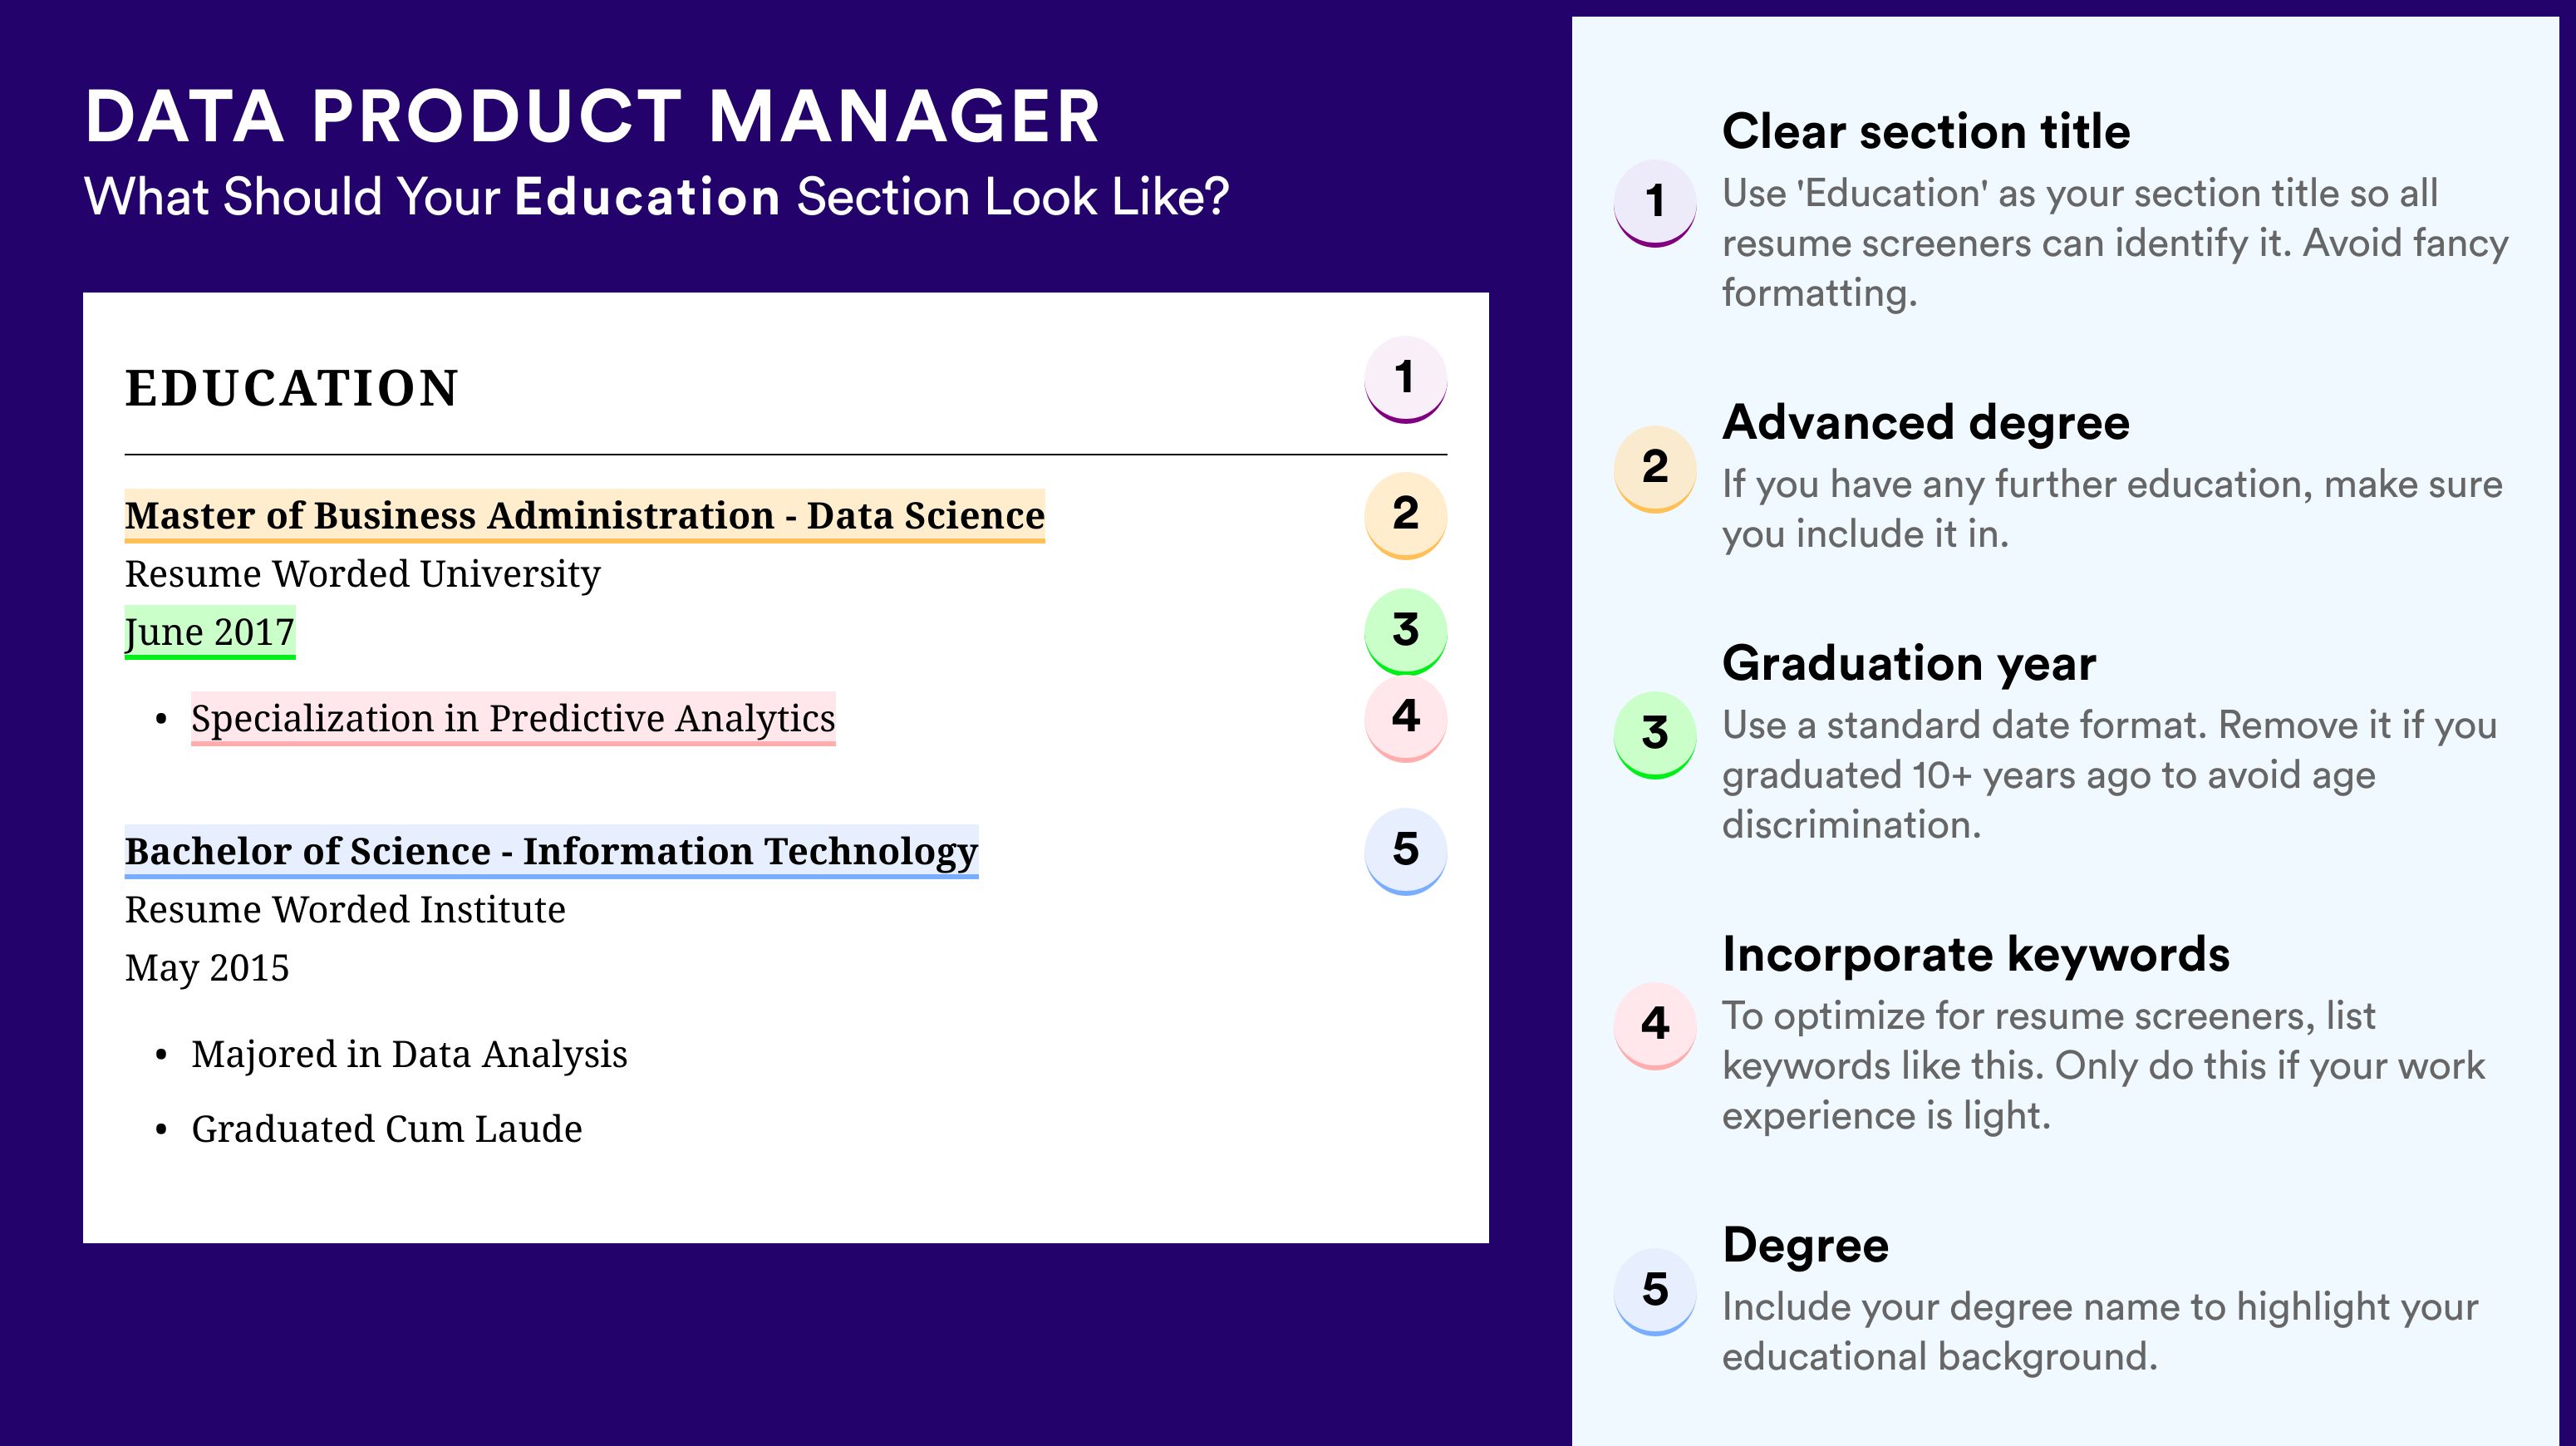Click the Graduated Cum Laude bullet
Viewport: 2576px width, 1446px height.
click(x=386, y=1129)
